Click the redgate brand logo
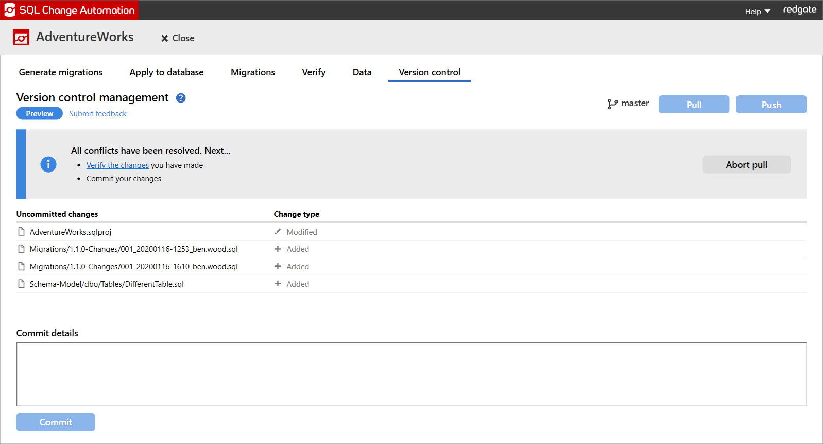 (799, 10)
